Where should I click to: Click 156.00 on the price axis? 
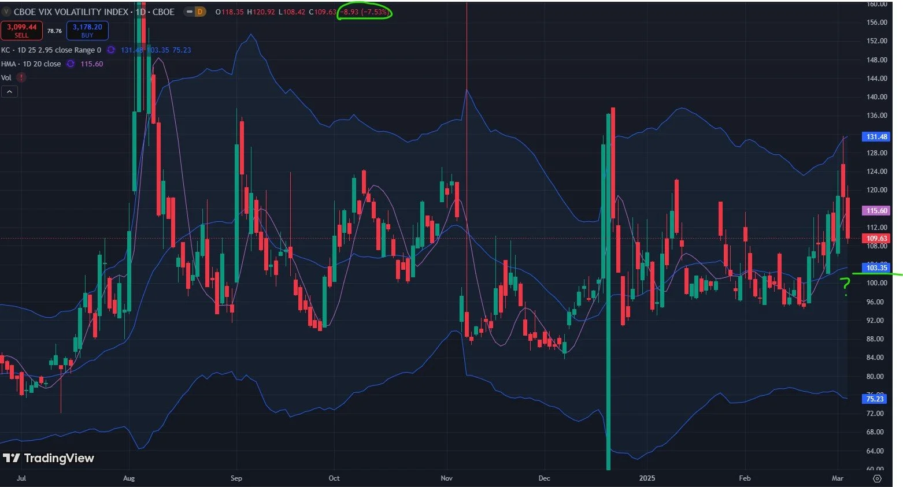[876, 23]
